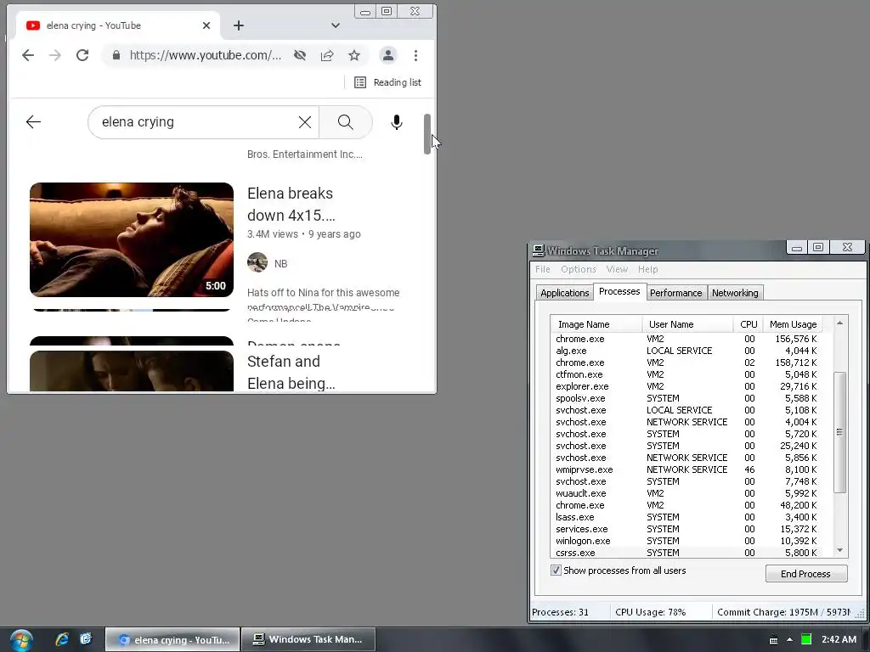Open the Chrome three-dot menu
Image resolution: width=870 pixels, height=652 pixels.
[x=415, y=55]
